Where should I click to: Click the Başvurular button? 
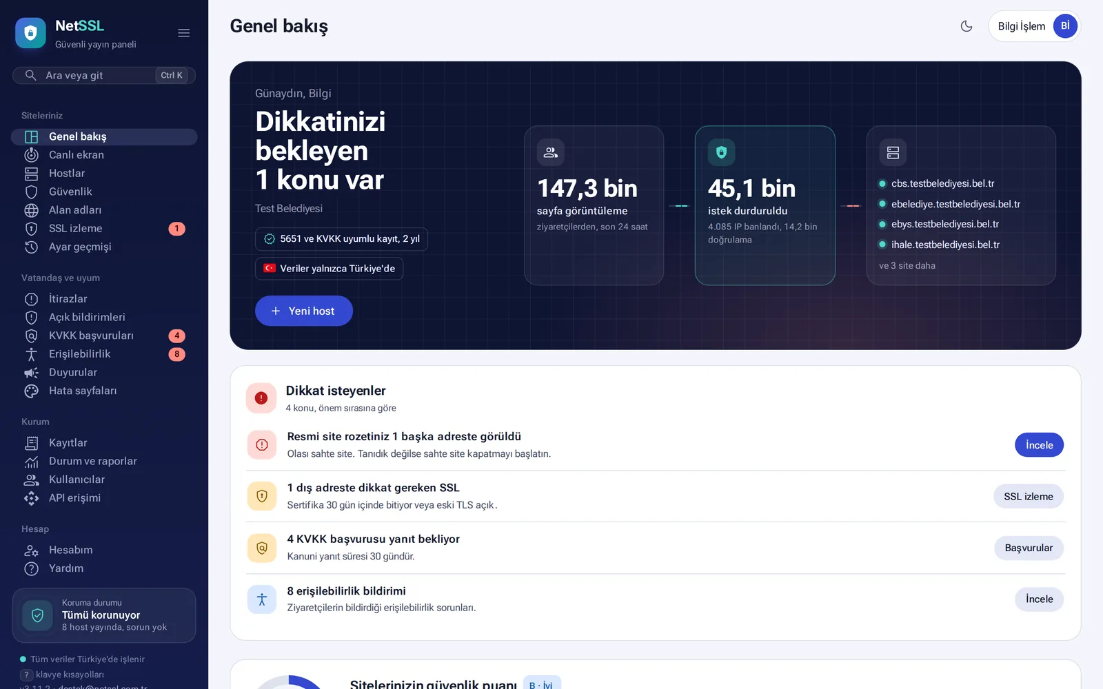(1029, 548)
